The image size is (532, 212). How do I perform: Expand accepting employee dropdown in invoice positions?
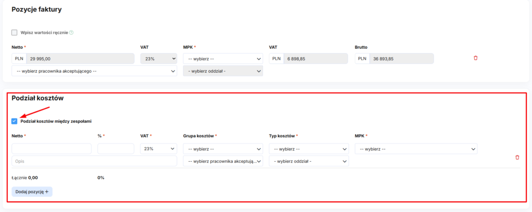(x=94, y=71)
